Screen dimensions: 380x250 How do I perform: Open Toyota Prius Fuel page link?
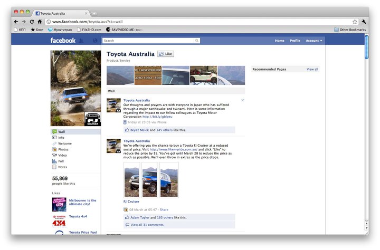click(x=83, y=232)
